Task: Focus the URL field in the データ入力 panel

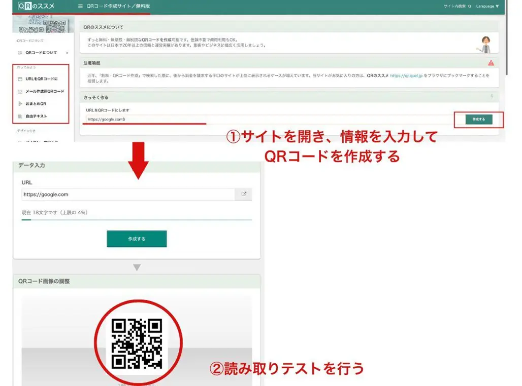Action: (128, 195)
